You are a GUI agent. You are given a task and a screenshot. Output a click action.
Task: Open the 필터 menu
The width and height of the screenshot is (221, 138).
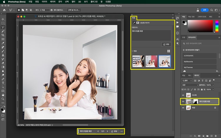[73, 2]
